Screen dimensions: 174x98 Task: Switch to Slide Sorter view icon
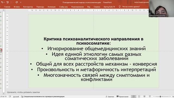click(x=139, y=96)
